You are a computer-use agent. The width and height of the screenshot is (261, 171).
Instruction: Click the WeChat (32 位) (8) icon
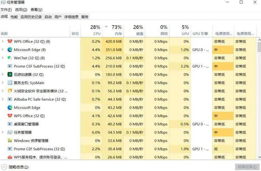(10, 58)
